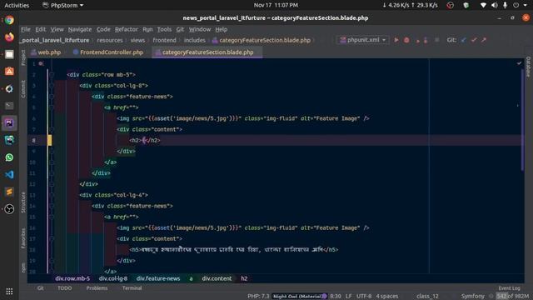Toggle the Problems tool window

tap(97, 288)
